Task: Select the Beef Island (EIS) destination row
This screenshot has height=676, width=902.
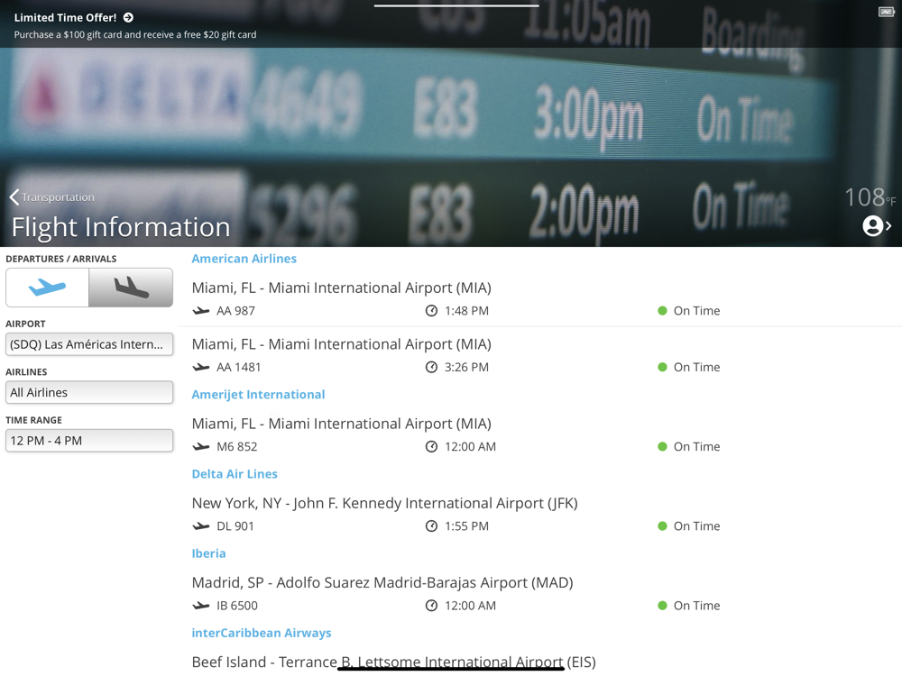Action: click(x=394, y=662)
